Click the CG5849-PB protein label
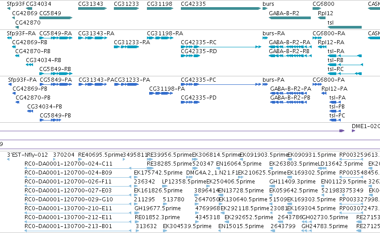Viewport: 380px width, 233px height. (55, 116)
